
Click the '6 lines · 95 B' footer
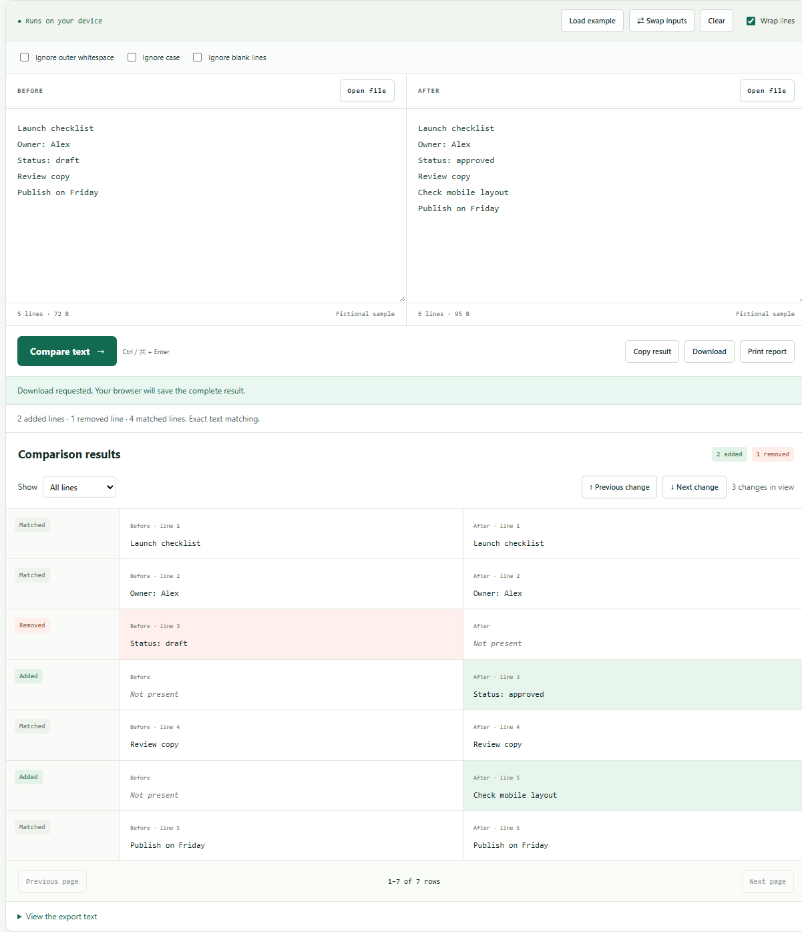coord(443,314)
